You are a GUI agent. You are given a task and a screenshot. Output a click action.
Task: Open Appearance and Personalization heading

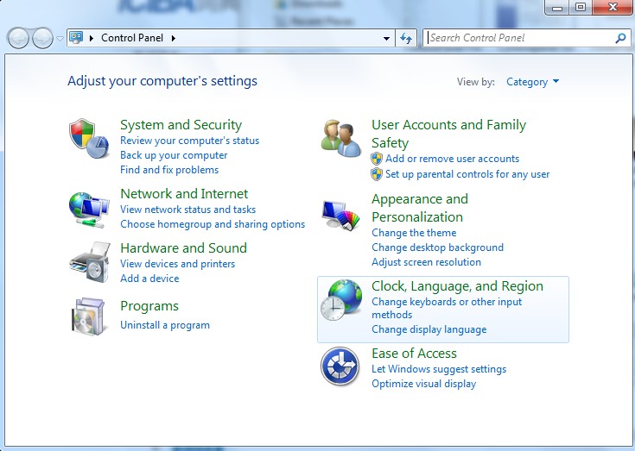(420, 208)
